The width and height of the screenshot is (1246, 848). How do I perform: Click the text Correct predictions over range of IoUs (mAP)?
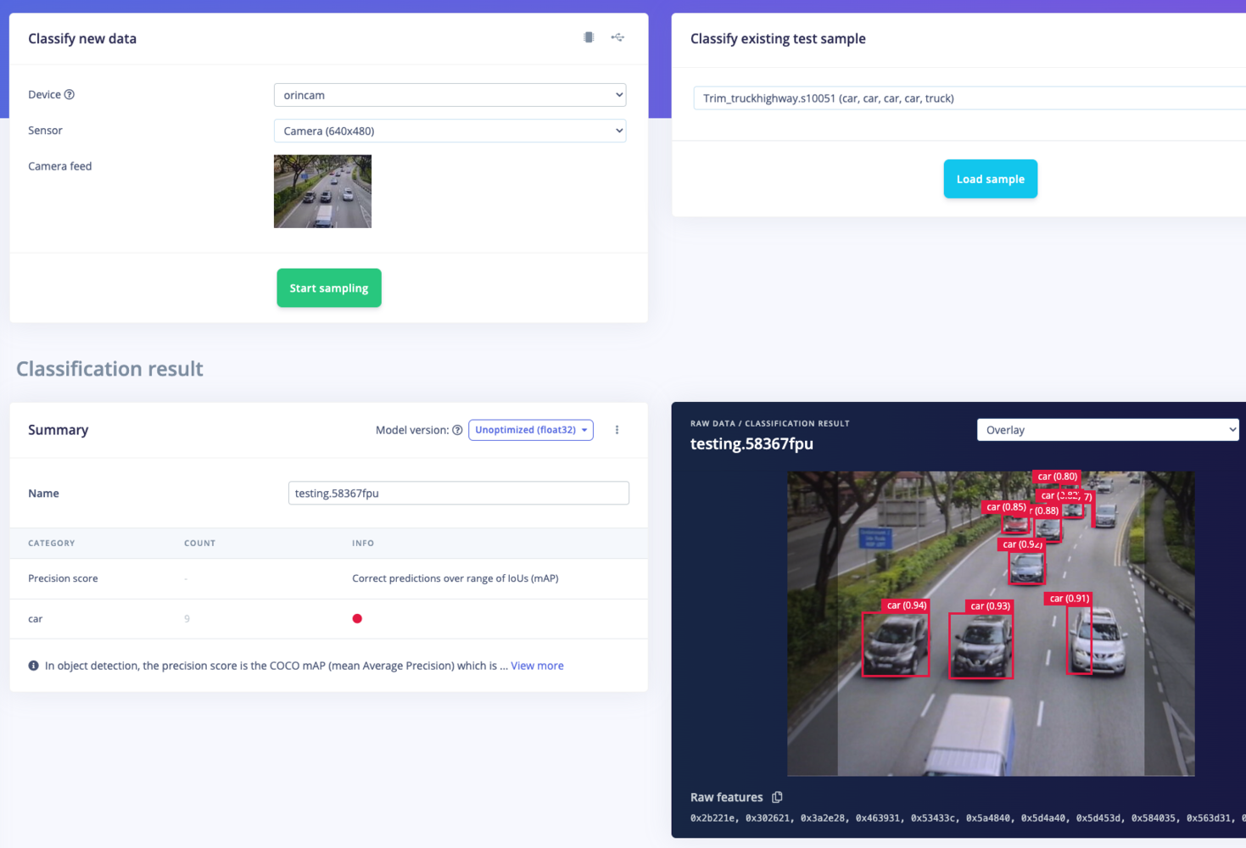click(455, 578)
